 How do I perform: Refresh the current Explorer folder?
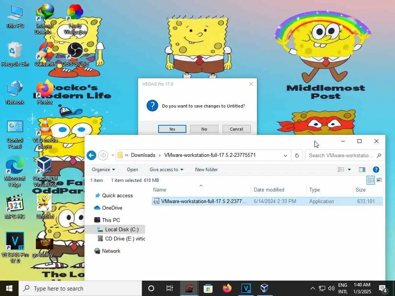pyautogui.click(x=297, y=156)
